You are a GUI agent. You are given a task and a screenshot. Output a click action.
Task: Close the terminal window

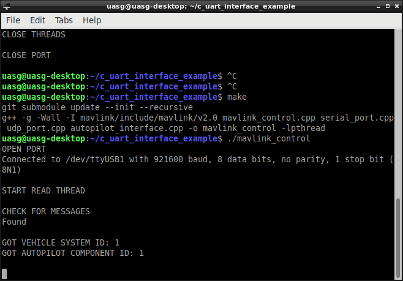coord(397,6)
